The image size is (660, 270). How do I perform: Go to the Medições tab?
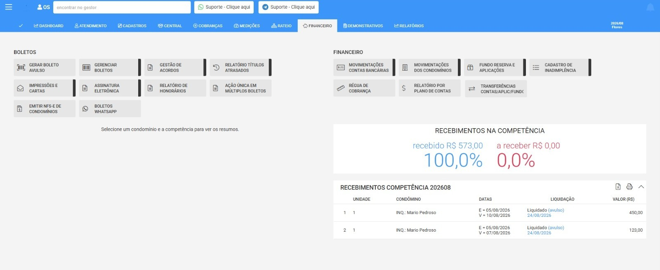(247, 26)
